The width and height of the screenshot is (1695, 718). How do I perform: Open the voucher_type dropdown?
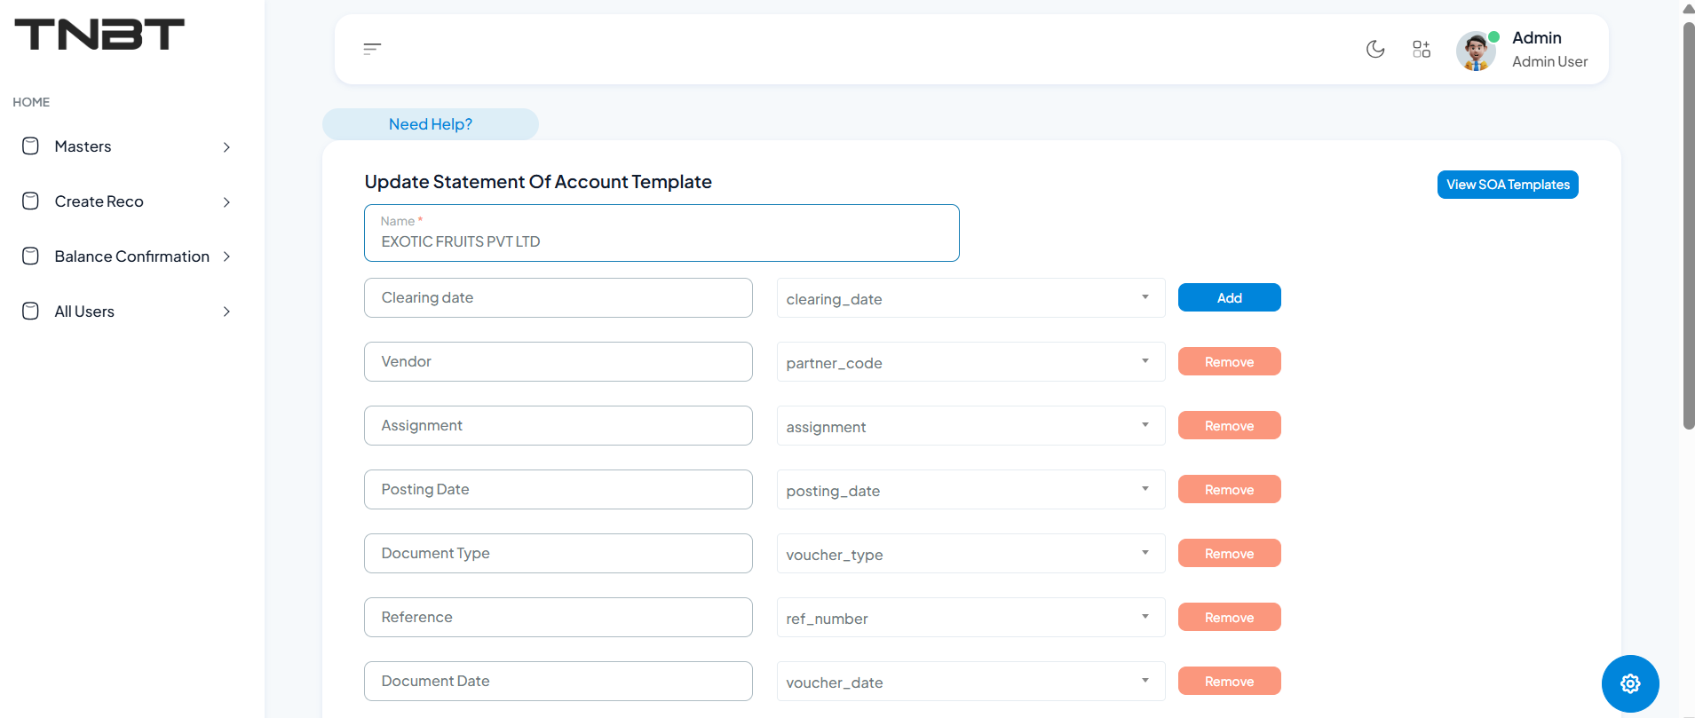[x=970, y=554]
